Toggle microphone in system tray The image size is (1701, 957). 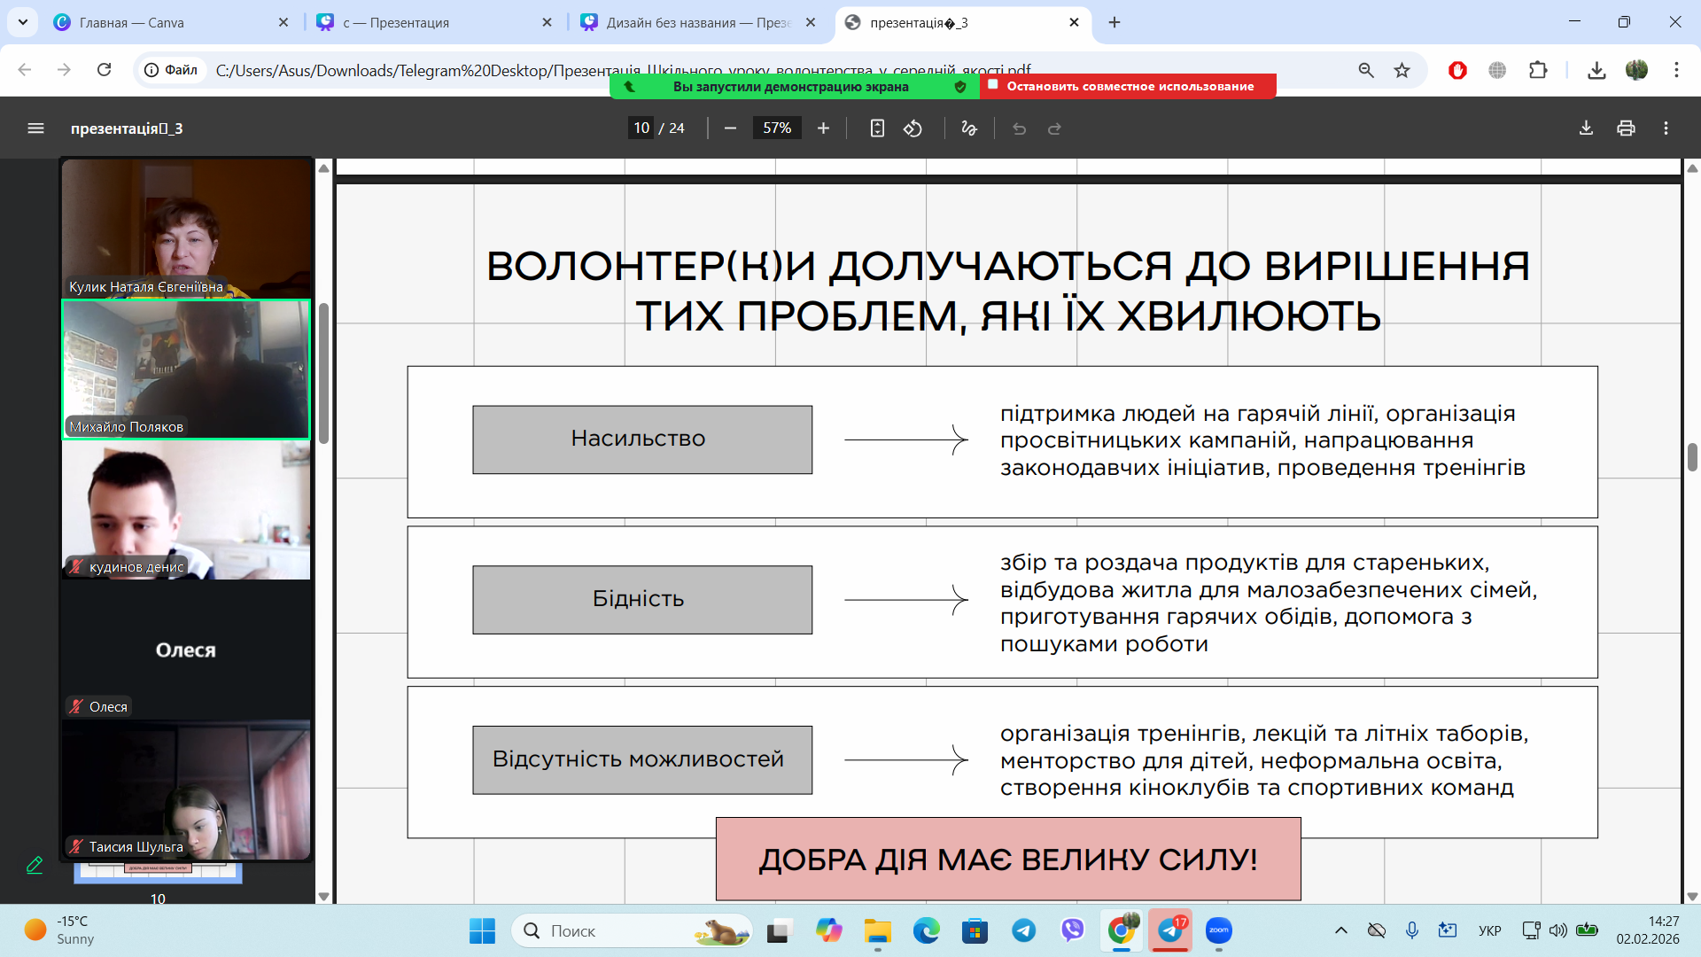pos(1411,930)
